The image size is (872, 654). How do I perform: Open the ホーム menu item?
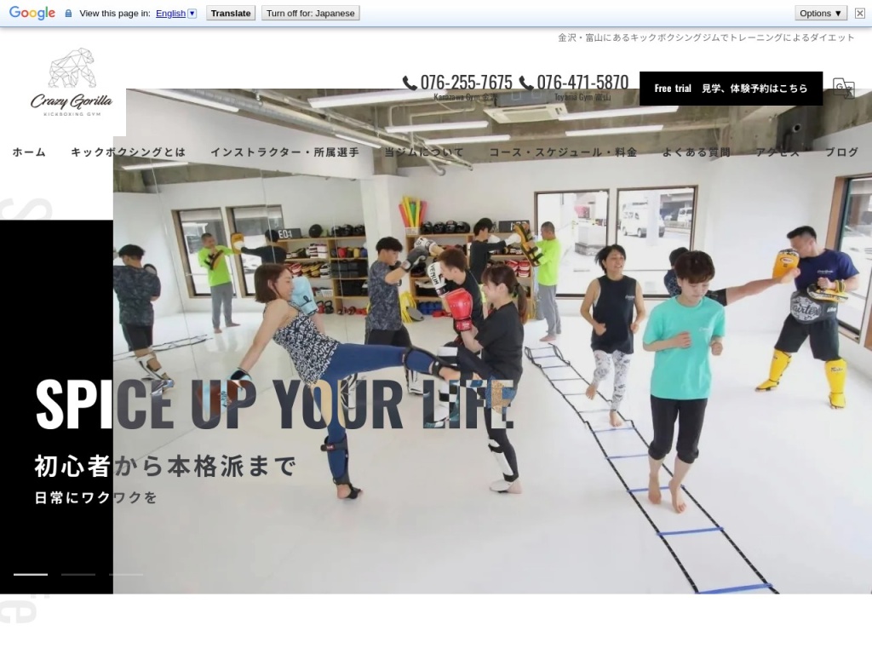coord(29,152)
